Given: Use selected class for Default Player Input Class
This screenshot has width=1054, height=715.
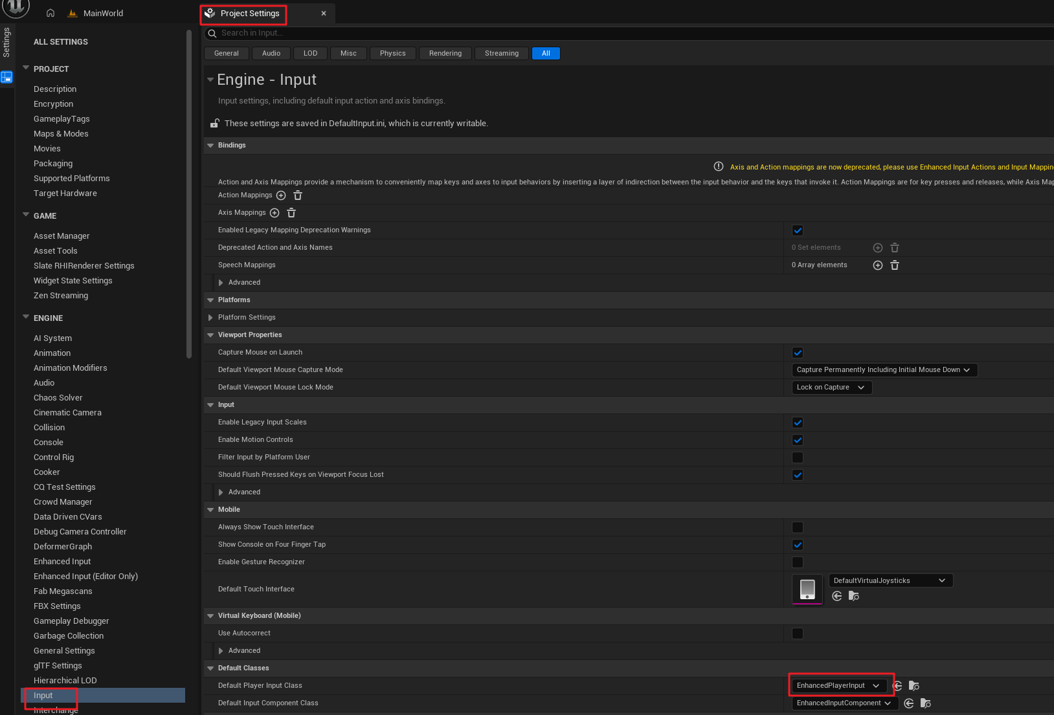Looking at the screenshot, I should click(897, 686).
